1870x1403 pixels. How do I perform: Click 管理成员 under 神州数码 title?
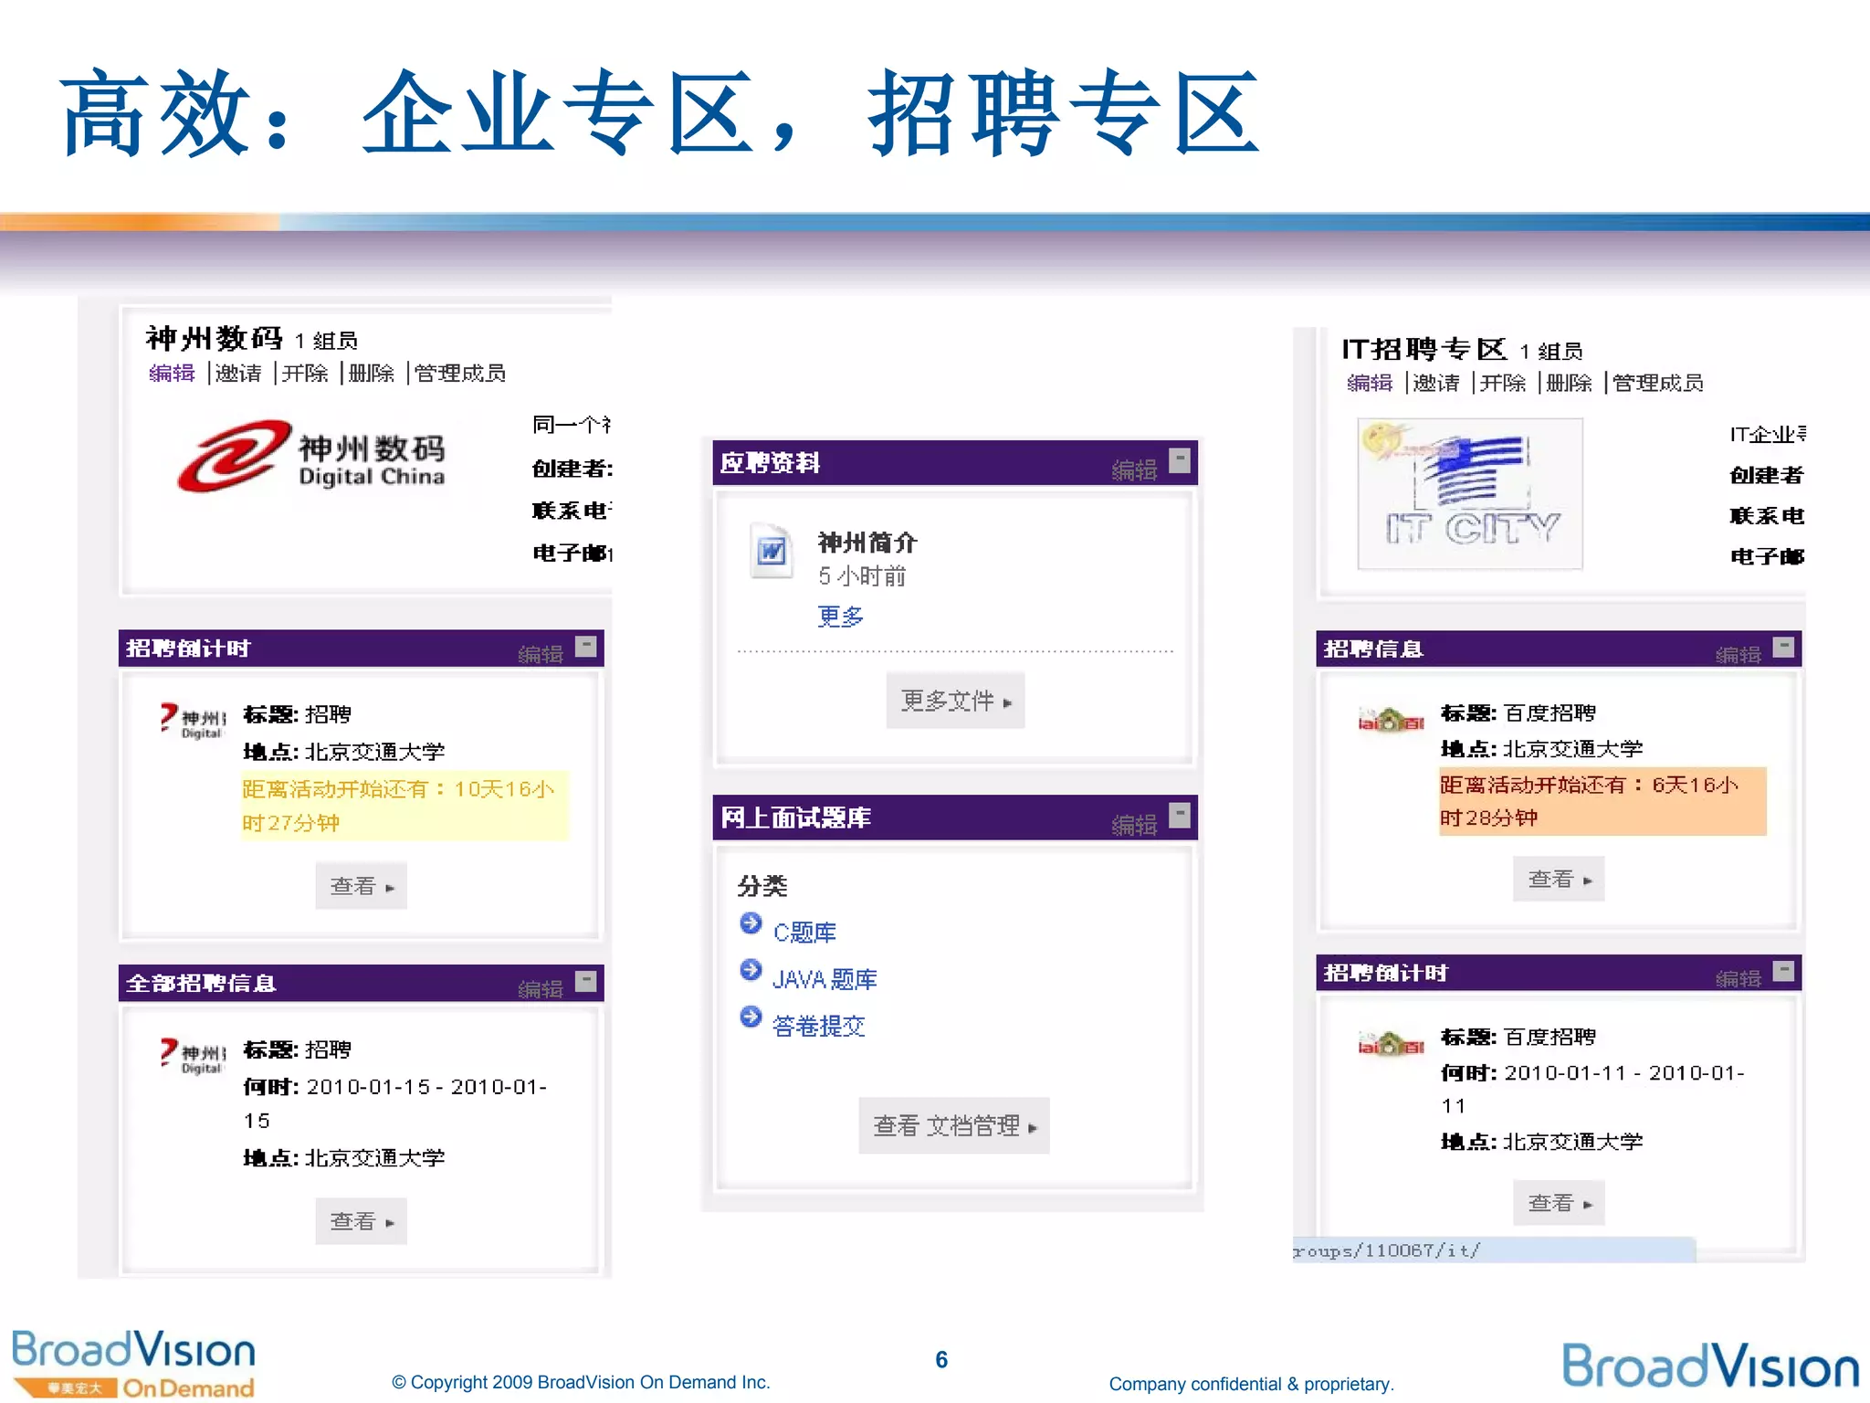tap(460, 373)
